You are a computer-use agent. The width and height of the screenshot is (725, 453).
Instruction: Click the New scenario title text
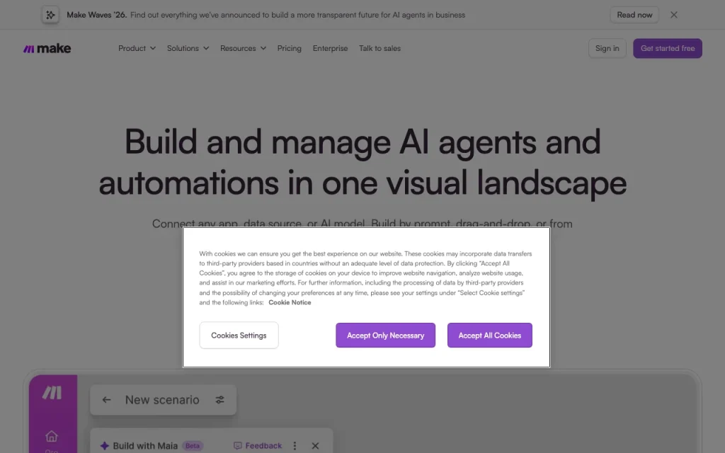[162, 400]
